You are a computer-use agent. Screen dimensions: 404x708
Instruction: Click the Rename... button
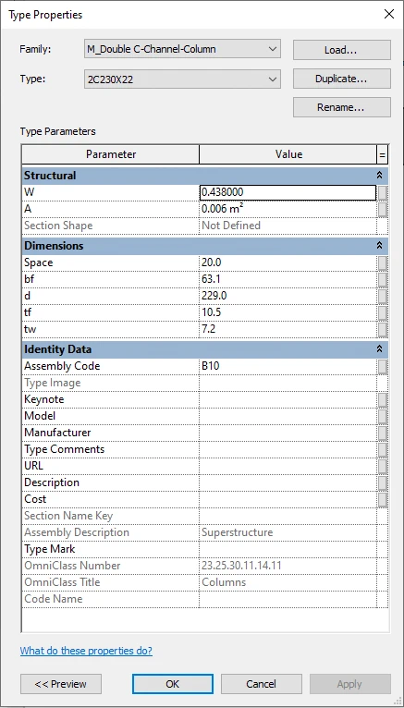pos(342,107)
